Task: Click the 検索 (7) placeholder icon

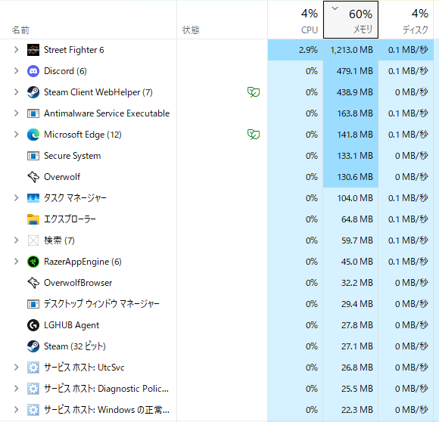Action: click(x=33, y=240)
